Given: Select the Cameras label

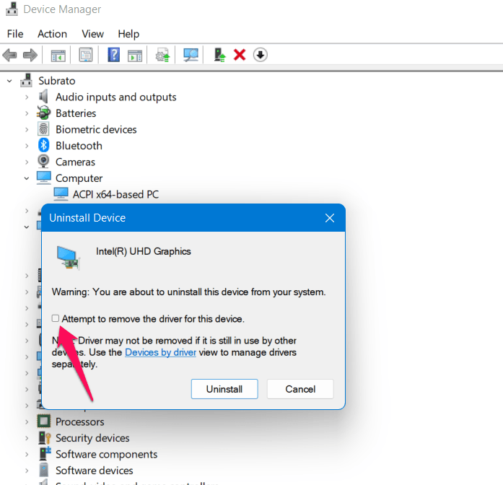Looking at the screenshot, I should click(x=75, y=162).
